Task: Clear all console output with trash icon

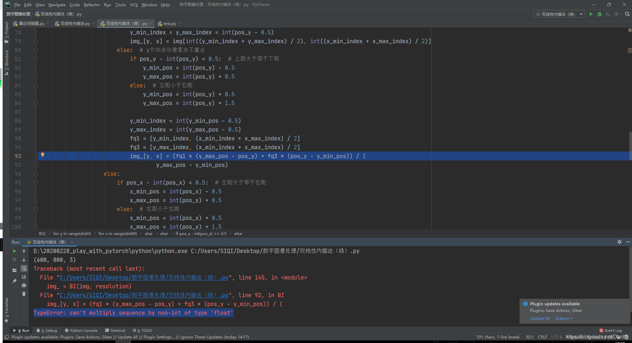Action: tap(24, 294)
